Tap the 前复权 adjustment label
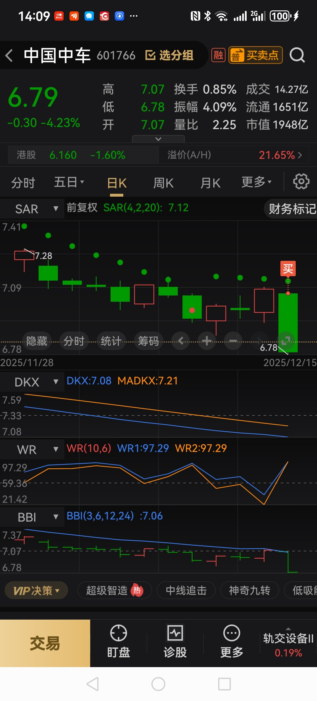Image resolution: width=317 pixels, height=701 pixels. click(82, 208)
